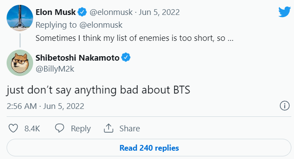This screenshot has height=159, width=294.
Task: Click the Elon Musk display name
Action: click(x=56, y=12)
